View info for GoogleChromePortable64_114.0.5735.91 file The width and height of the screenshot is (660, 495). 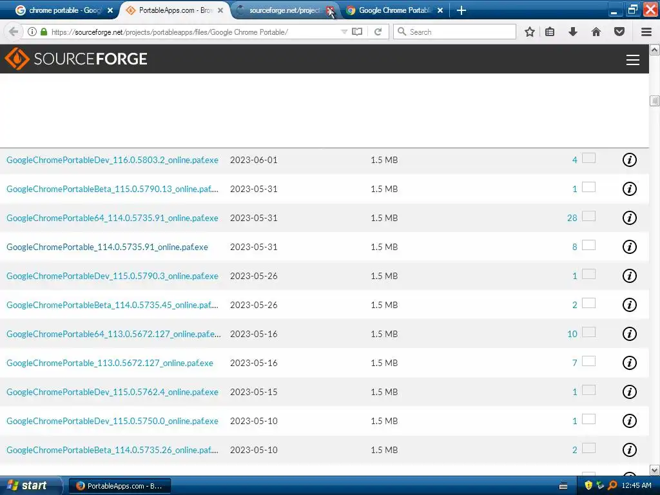629,218
